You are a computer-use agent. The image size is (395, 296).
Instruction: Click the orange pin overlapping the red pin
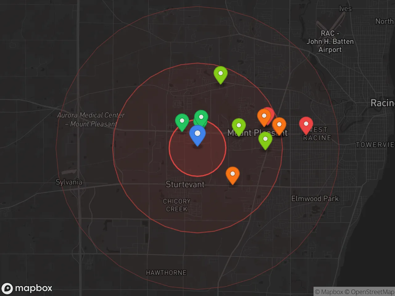[264, 117]
